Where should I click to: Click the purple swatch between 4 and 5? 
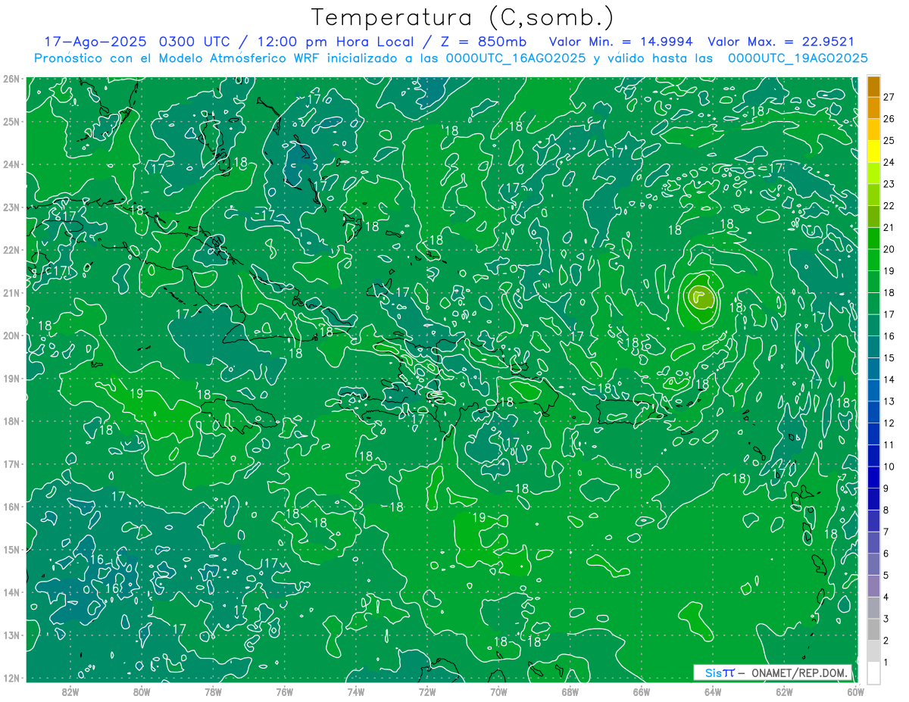(873, 585)
